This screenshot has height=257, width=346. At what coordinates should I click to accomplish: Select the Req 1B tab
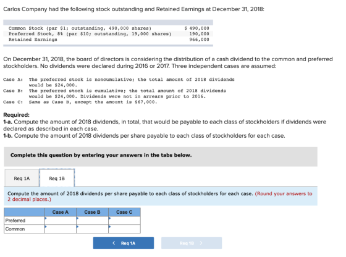[x=57, y=178]
